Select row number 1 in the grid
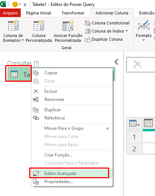 pyautogui.click(x=134, y=137)
